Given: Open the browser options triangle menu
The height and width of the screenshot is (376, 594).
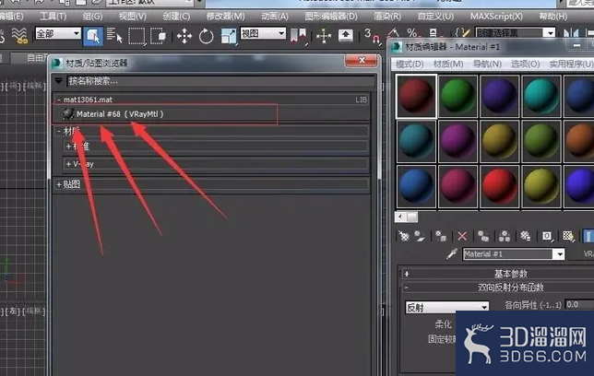Looking at the screenshot, I should [59, 81].
